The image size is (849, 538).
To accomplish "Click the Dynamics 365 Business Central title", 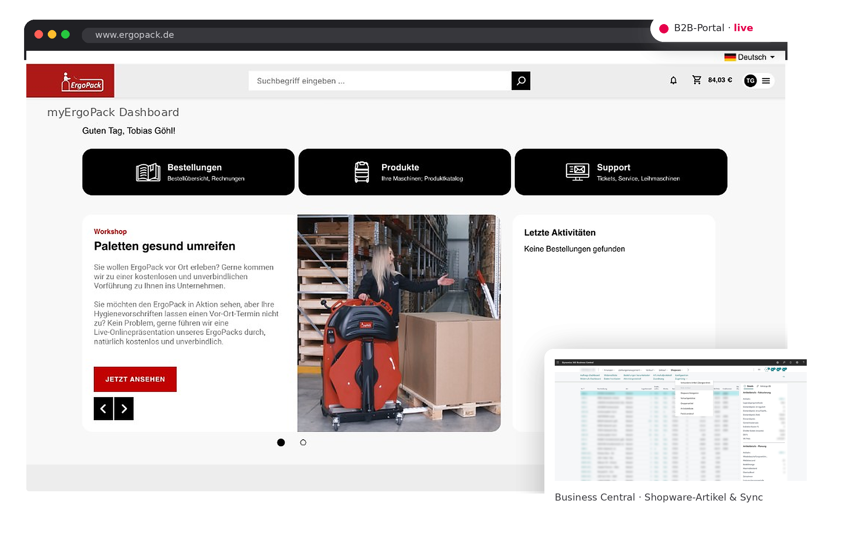I will tap(578, 362).
